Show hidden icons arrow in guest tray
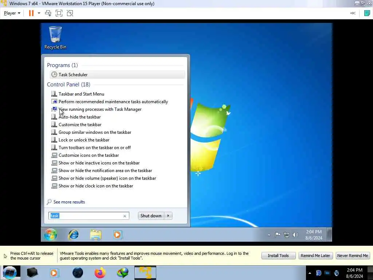This screenshot has height=280, width=373. tap(269, 235)
